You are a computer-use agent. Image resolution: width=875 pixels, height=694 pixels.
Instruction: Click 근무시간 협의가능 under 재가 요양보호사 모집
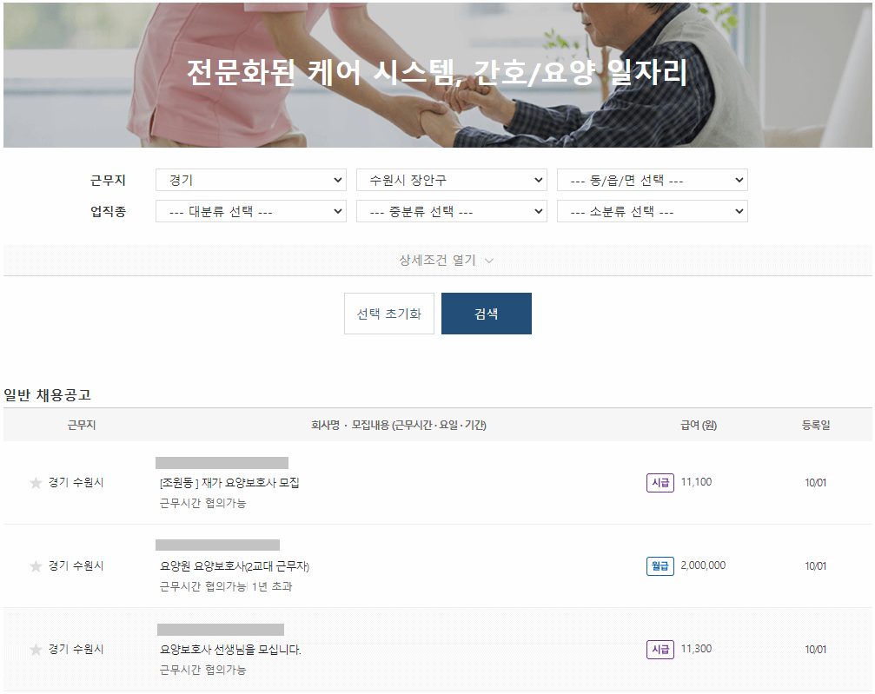(203, 503)
